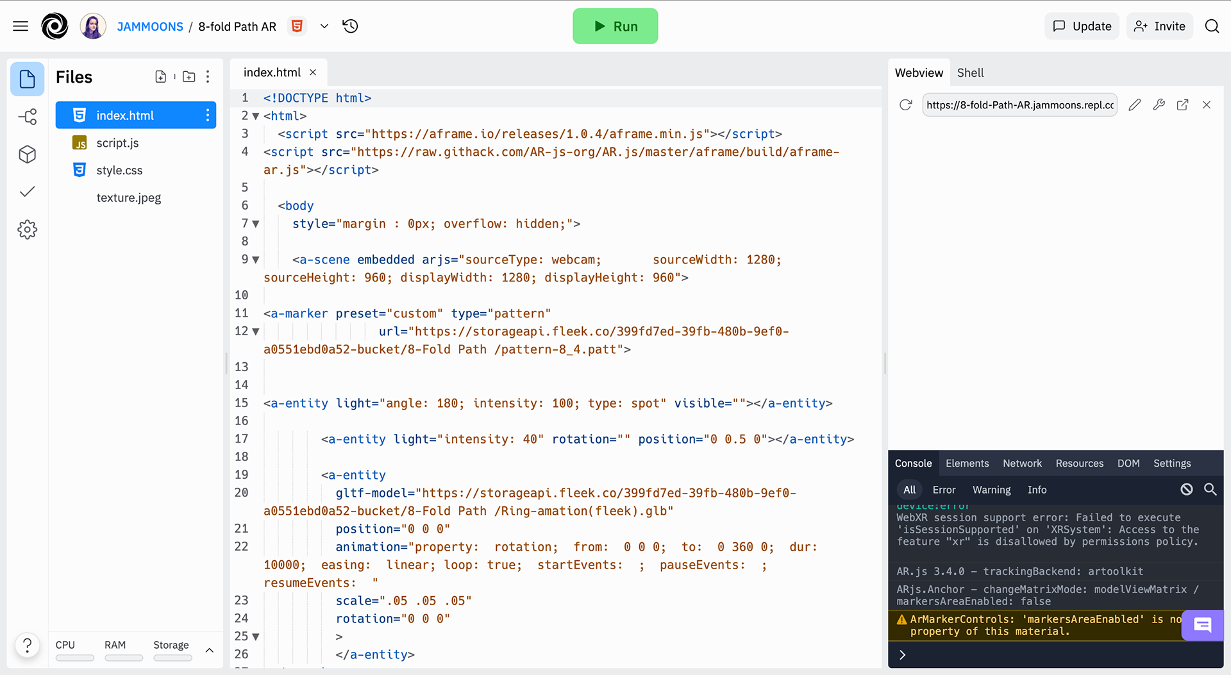Add a new folder
Image resolution: width=1231 pixels, height=675 pixels.
click(x=189, y=77)
